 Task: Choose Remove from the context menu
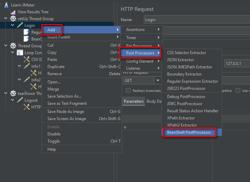(82, 74)
